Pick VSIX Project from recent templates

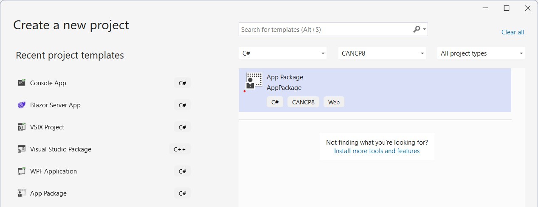pyautogui.click(x=104, y=127)
